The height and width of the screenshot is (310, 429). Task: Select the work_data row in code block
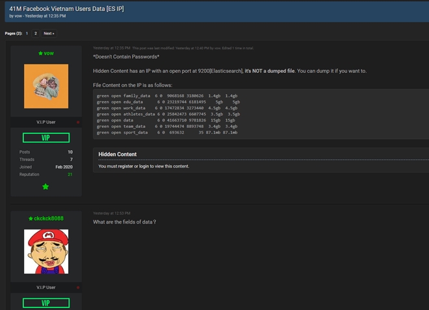(167, 108)
